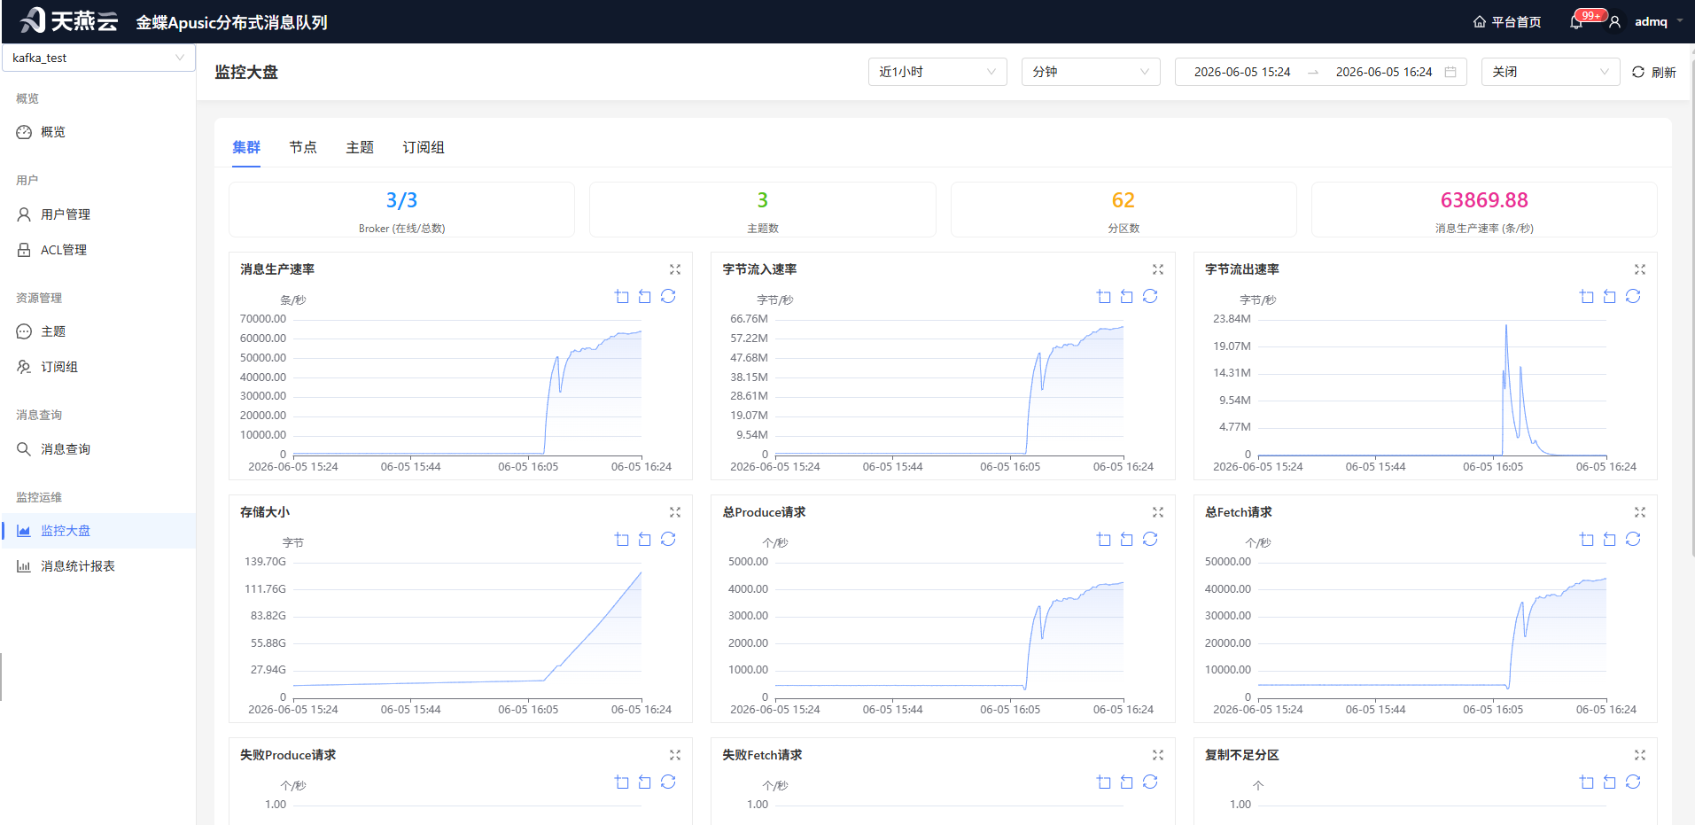Switch to the 节点 tab

pyautogui.click(x=303, y=147)
